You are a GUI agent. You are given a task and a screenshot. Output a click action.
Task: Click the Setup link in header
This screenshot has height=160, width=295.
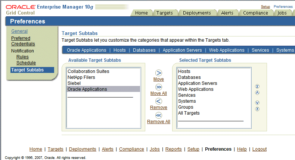[x=265, y=7]
